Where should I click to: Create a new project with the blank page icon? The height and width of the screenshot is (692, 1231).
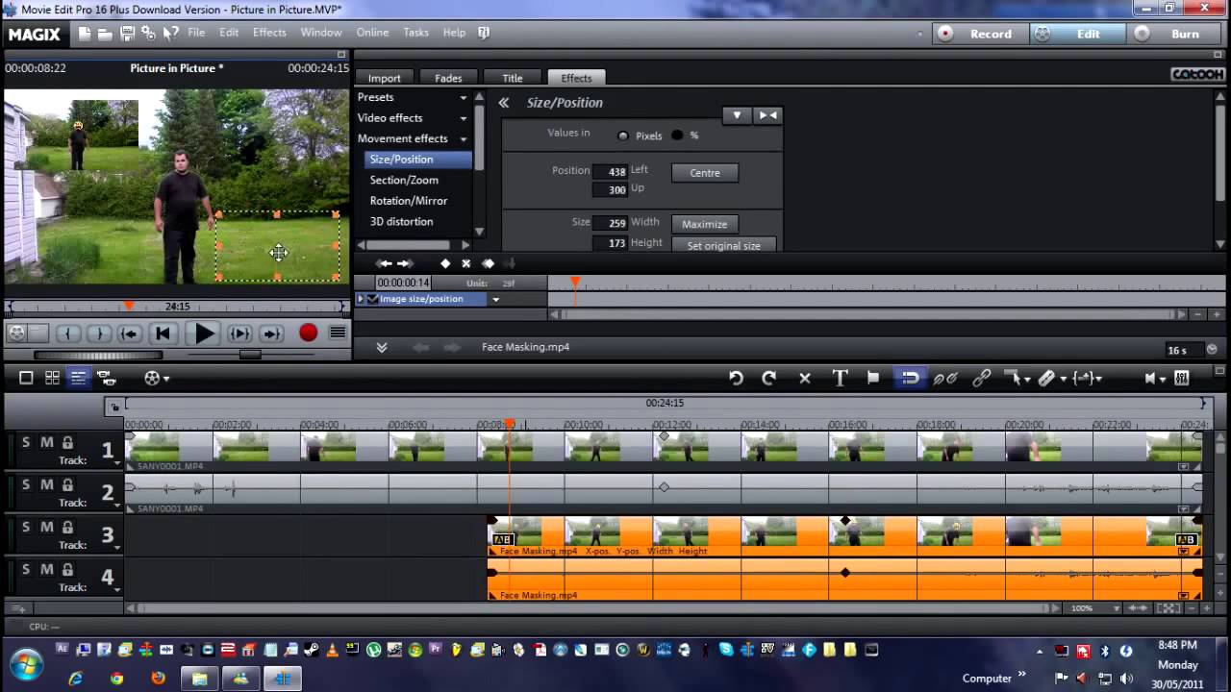tap(85, 33)
